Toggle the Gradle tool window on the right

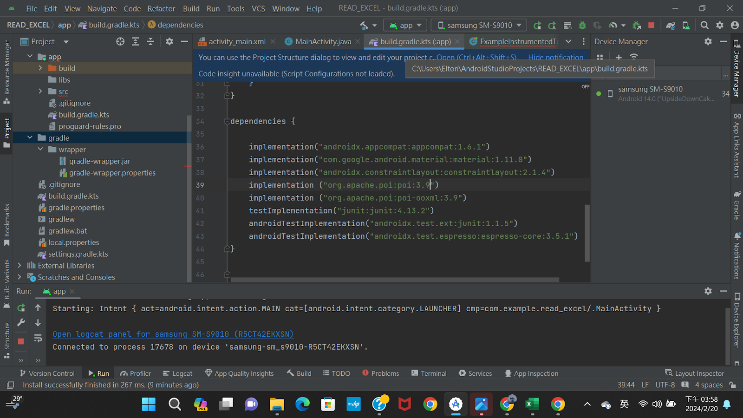[736, 205]
